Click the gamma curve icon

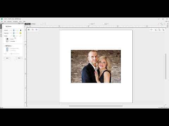[x=20, y=36]
